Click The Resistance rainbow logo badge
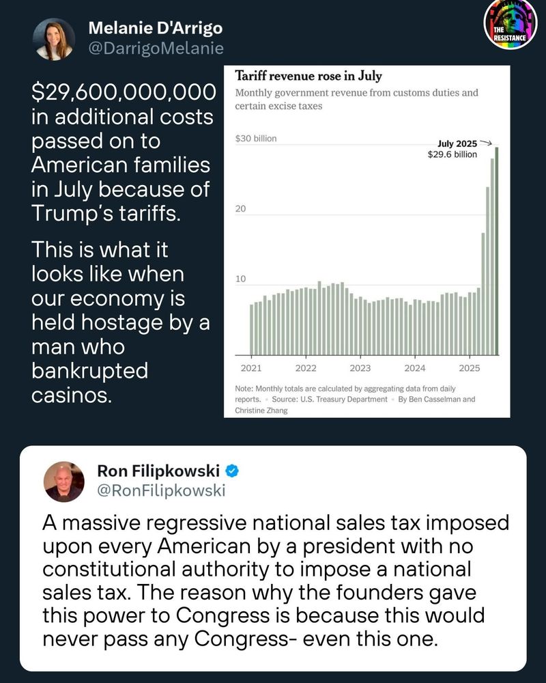This screenshot has height=683, width=546. pos(511,23)
